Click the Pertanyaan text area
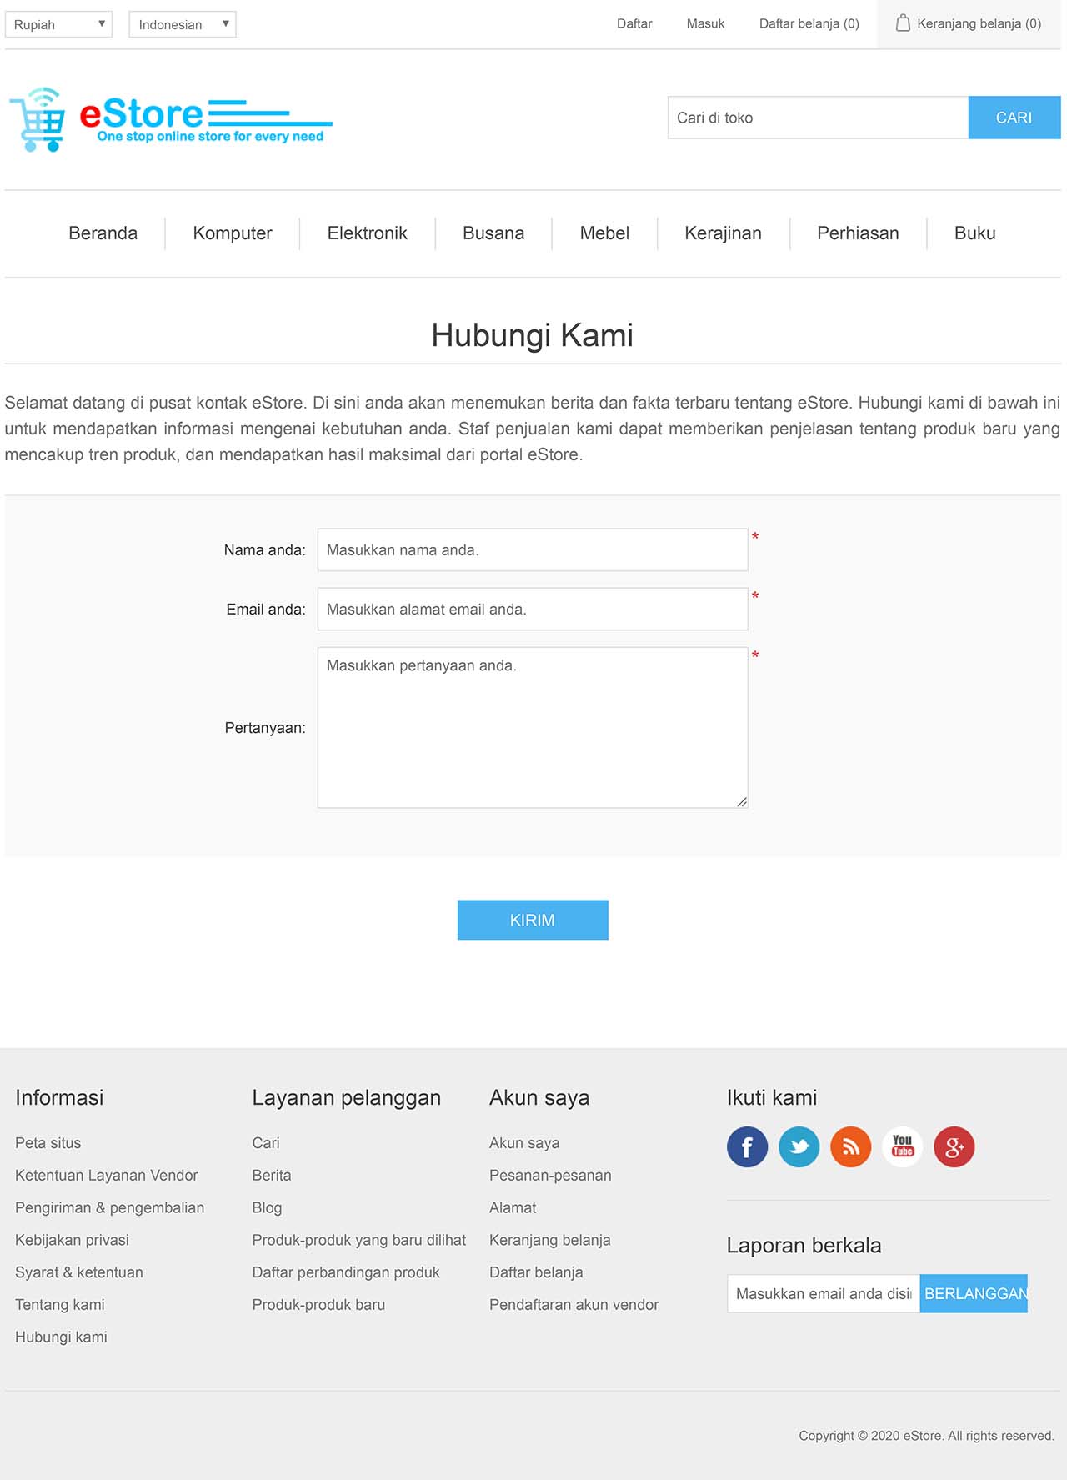Viewport: 1067px width, 1480px height. 532,727
